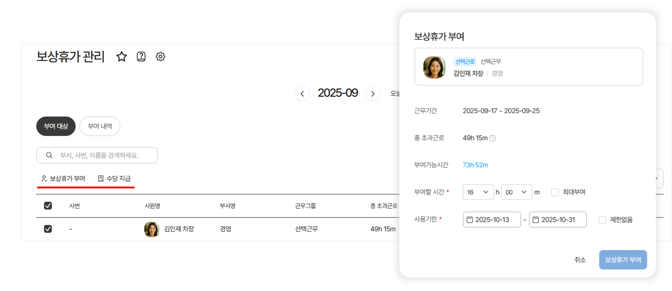Viewport: 672px width, 291px height.
Task: Go to previous month with left arrow
Action: click(x=302, y=94)
